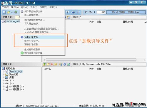This screenshot has width=147, height=108.
Task: Click the yellow folder icon right of red X
Action: coord(56,64)
